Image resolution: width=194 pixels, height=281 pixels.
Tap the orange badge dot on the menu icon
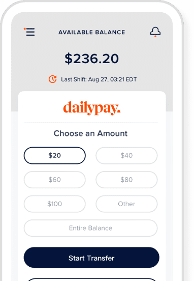(25, 29)
